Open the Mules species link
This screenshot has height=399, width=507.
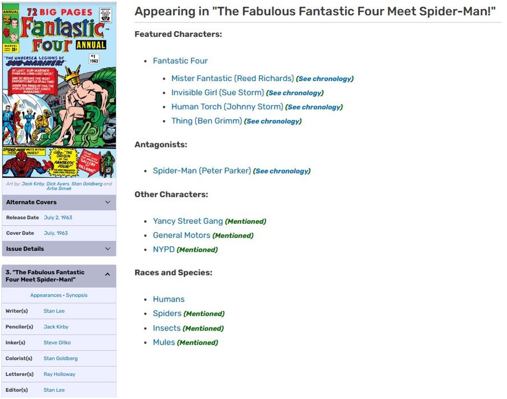(x=164, y=342)
